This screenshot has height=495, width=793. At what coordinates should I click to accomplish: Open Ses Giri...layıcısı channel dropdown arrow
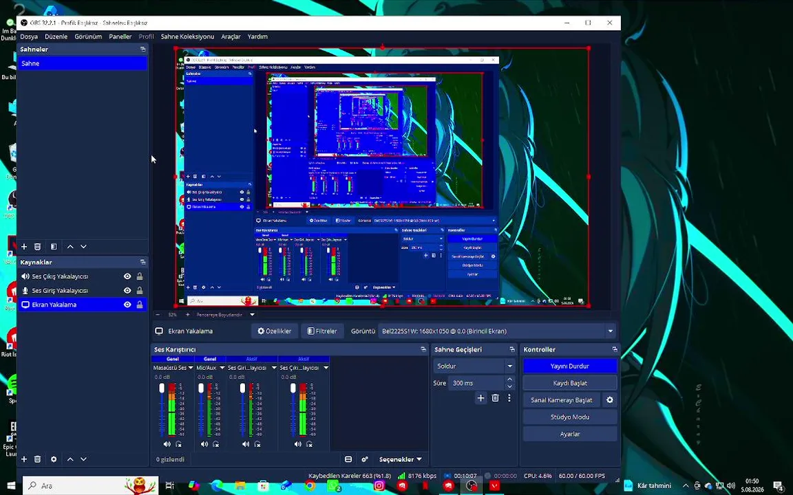point(274,368)
